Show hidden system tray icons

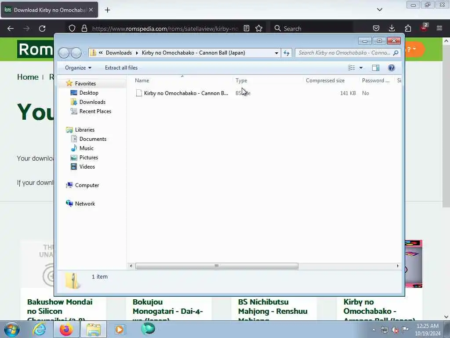pyautogui.click(x=374, y=330)
